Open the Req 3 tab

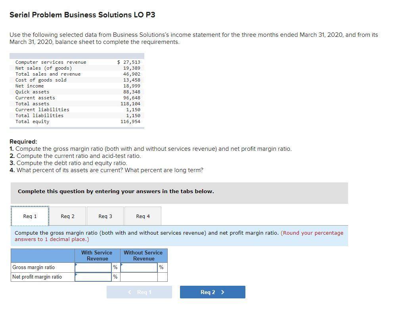click(105, 216)
